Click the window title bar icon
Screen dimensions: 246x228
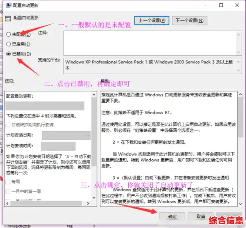8,5
